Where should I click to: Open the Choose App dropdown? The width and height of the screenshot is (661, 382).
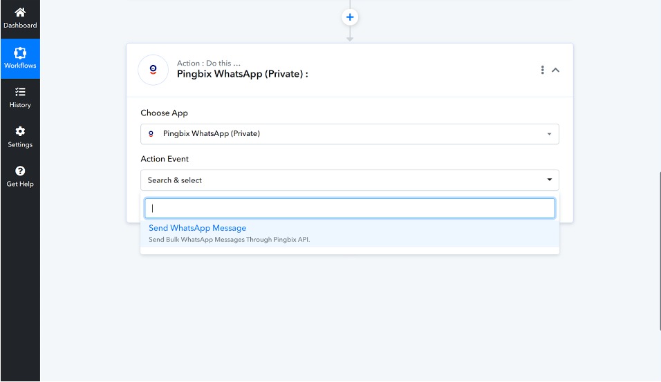[x=349, y=134]
